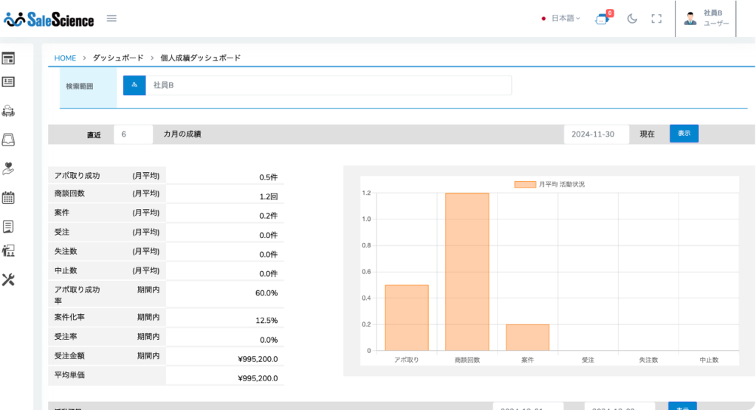Open the calendar icon in sidebar
756x410 pixels.
tap(9, 197)
